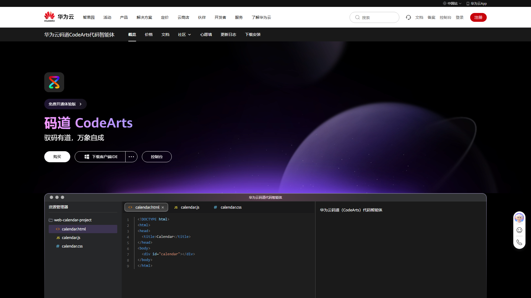Click the phone contact icon
The height and width of the screenshot is (298, 531).
click(519, 242)
